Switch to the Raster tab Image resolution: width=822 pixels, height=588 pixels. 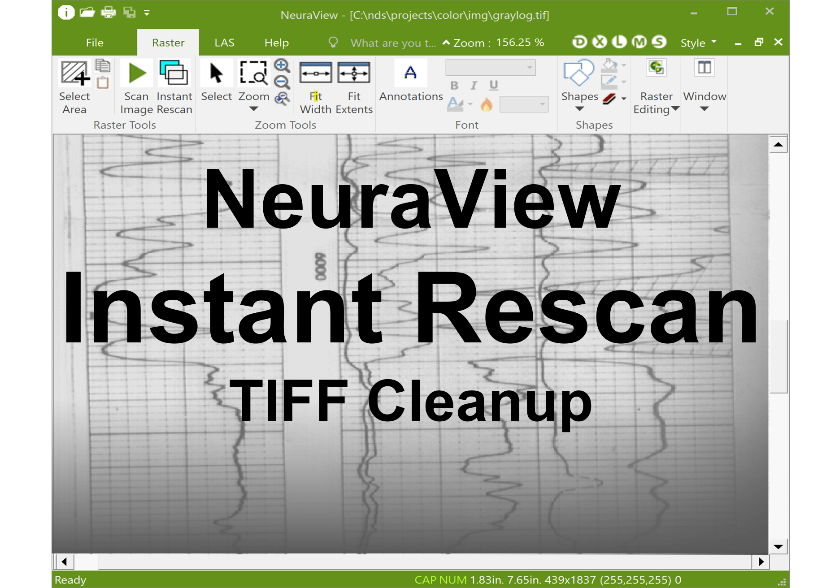click(x=168, y=43)
